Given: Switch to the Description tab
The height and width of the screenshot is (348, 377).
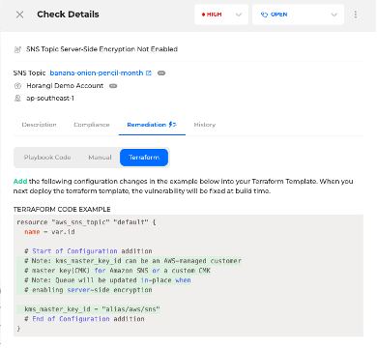Looking at the screenshot, I should point(39,125).
